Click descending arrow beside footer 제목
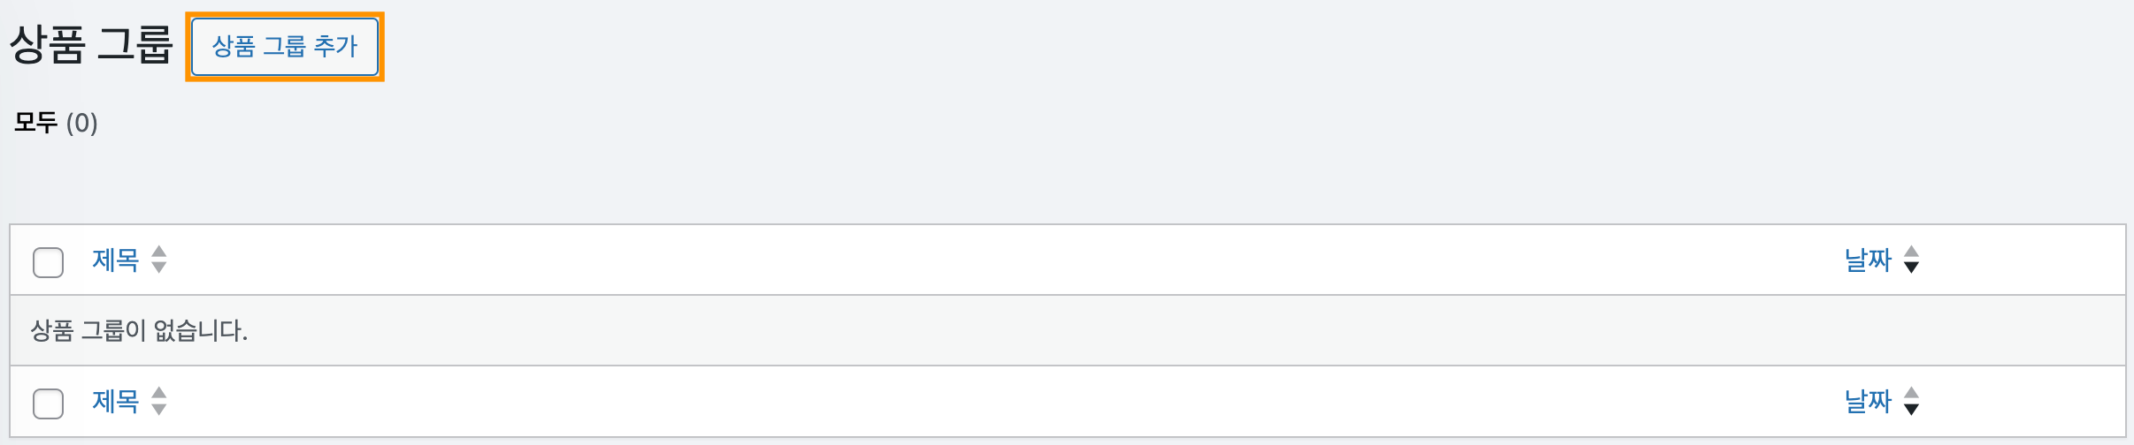 [159, 409]
